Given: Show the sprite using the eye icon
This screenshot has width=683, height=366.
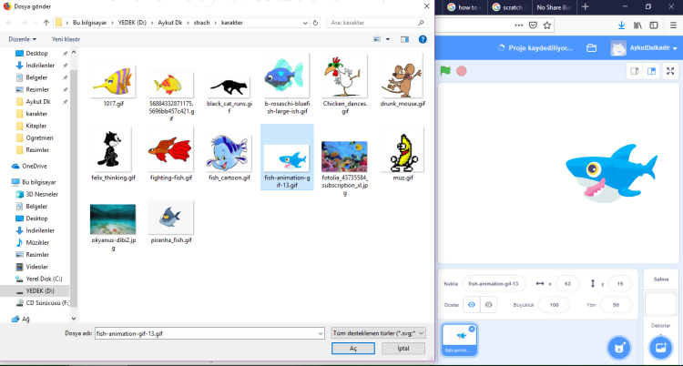Looking at the screenshot, I should pyautogui.click(x=472, y=305).
